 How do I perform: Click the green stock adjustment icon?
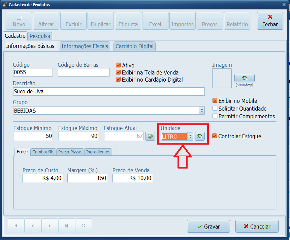click(x=150, y=136)
